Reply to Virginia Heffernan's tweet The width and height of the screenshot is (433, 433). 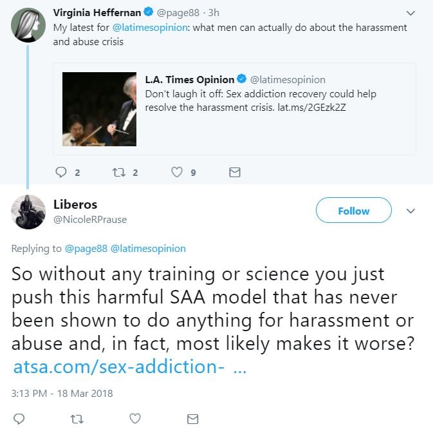(62, 172)
